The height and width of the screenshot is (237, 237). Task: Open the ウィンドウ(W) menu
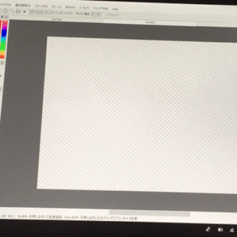[x=101, y=8]
